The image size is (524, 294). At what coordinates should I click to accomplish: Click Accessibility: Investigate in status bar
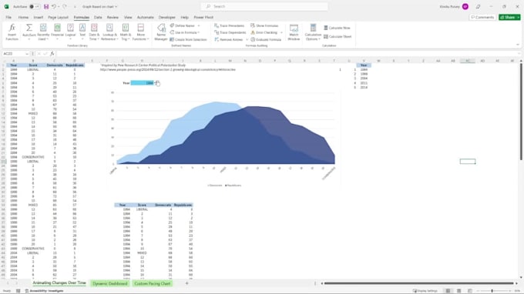click(x=45, y=291)
